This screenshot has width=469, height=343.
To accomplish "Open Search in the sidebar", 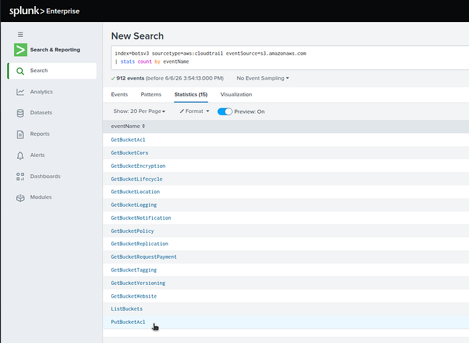I will (52, 71).
